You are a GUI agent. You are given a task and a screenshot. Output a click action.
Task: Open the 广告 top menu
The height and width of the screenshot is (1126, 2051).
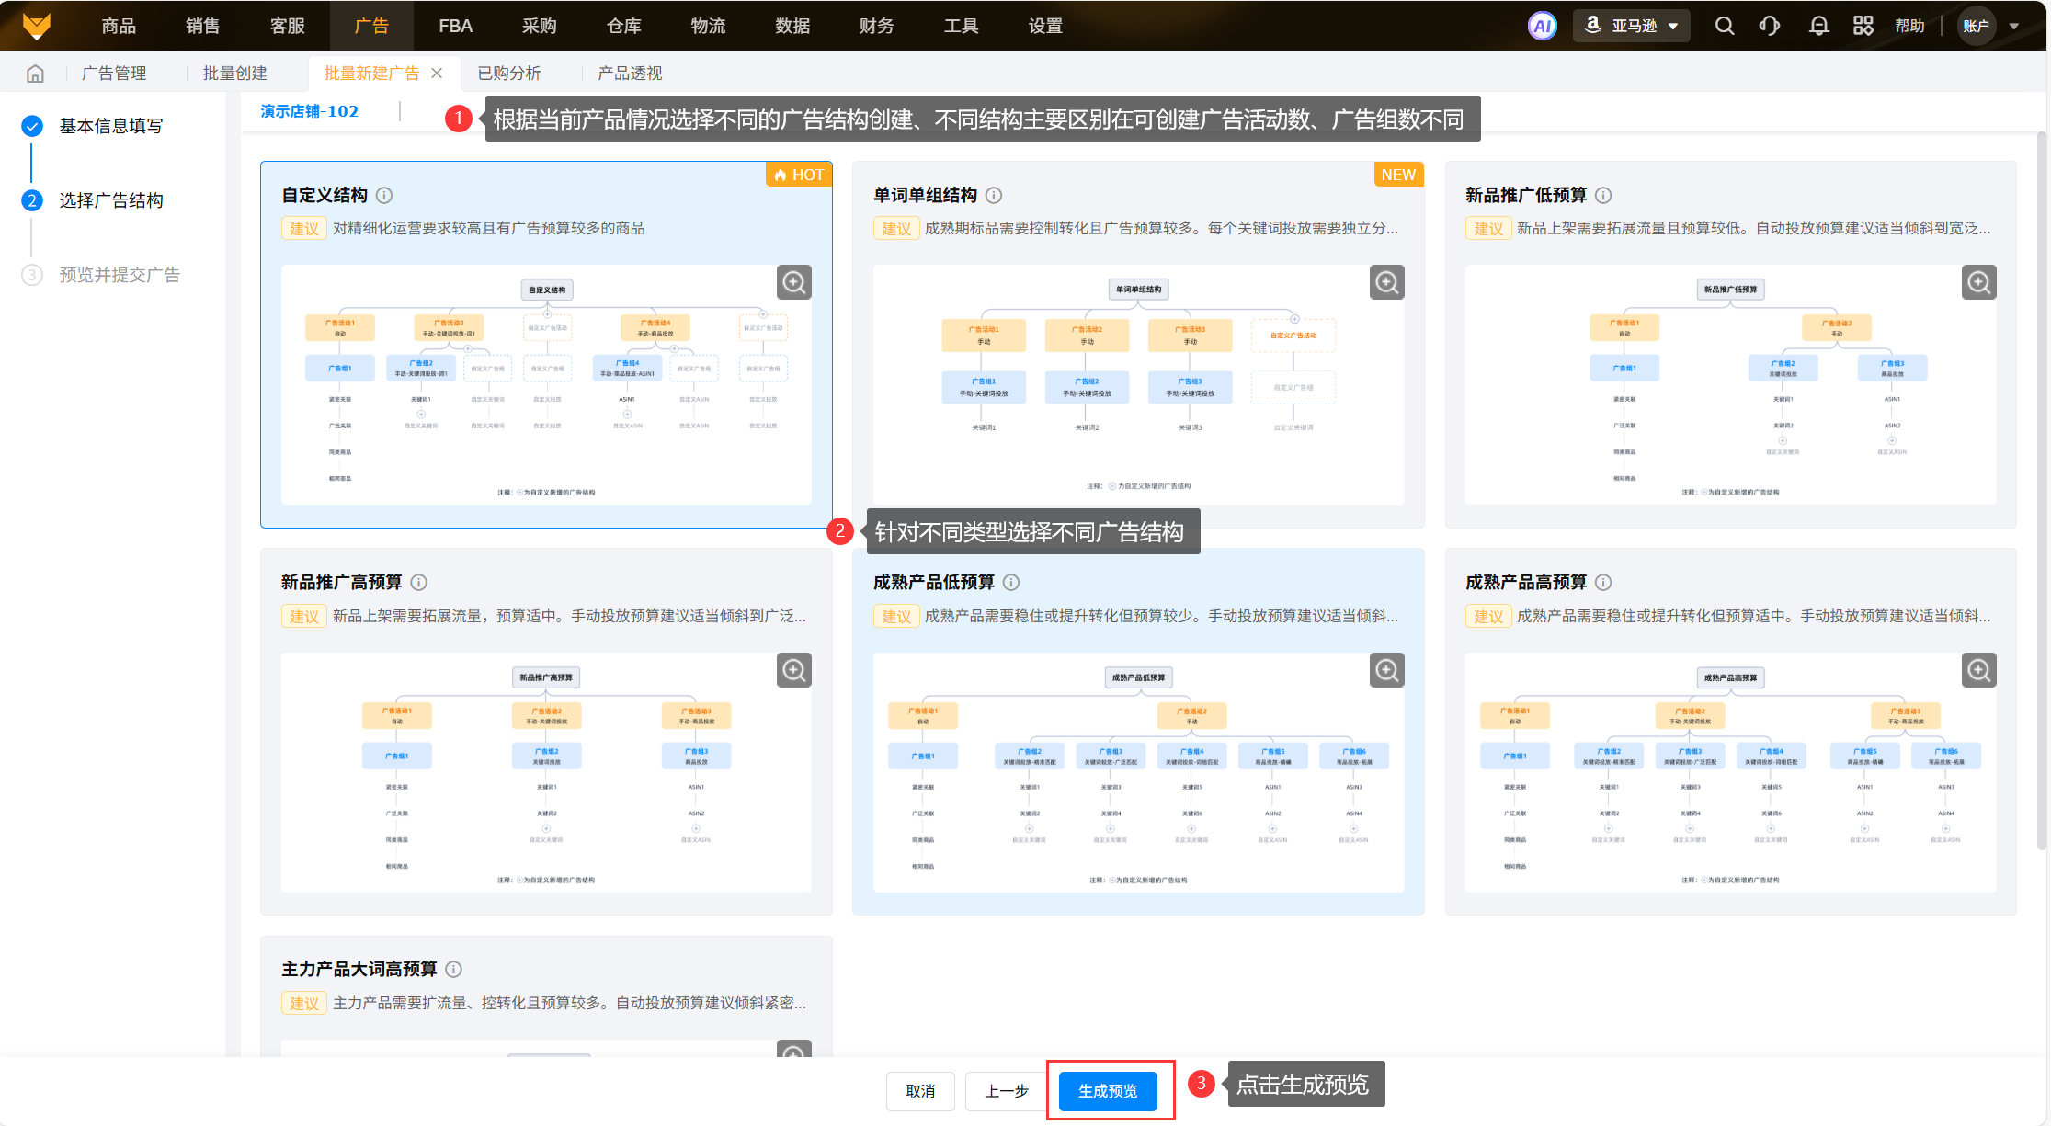click(371, 26)
